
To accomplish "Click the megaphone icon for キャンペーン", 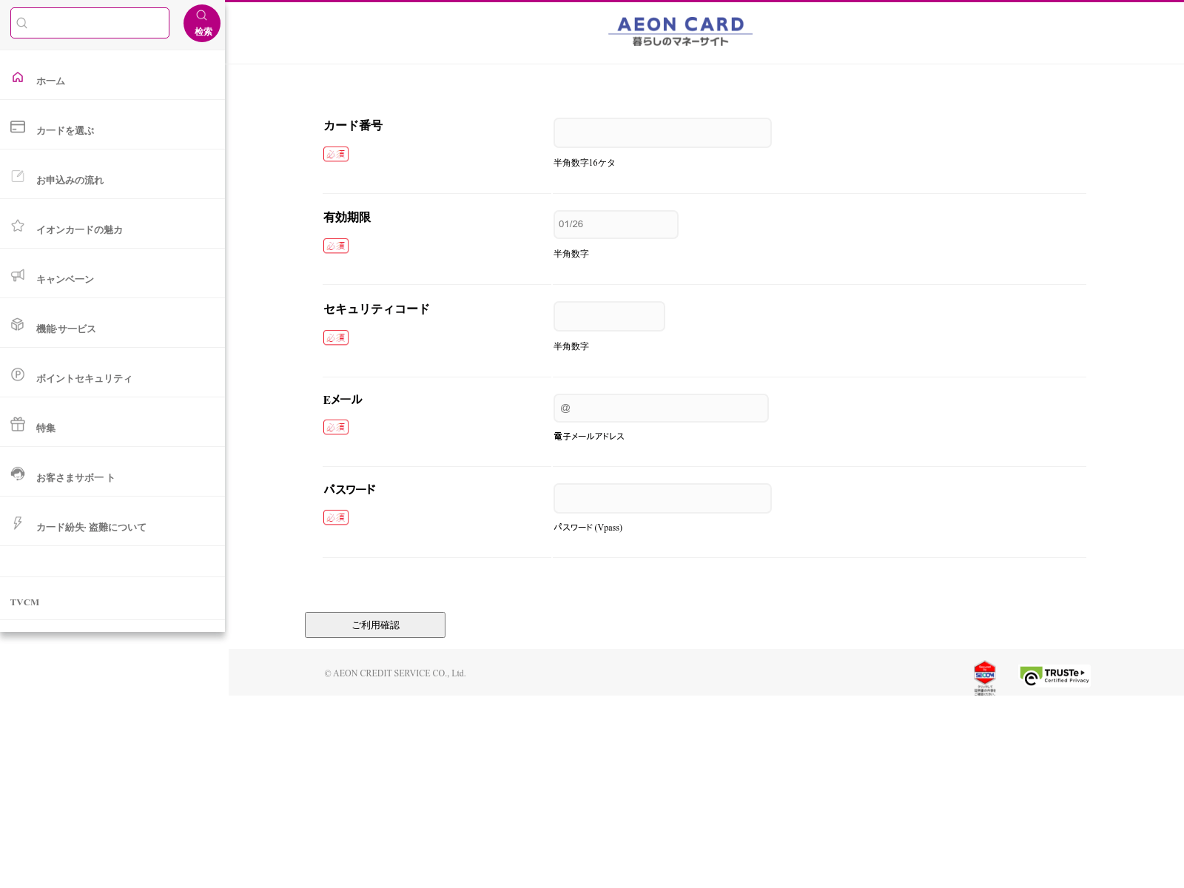I will (18, 275).
